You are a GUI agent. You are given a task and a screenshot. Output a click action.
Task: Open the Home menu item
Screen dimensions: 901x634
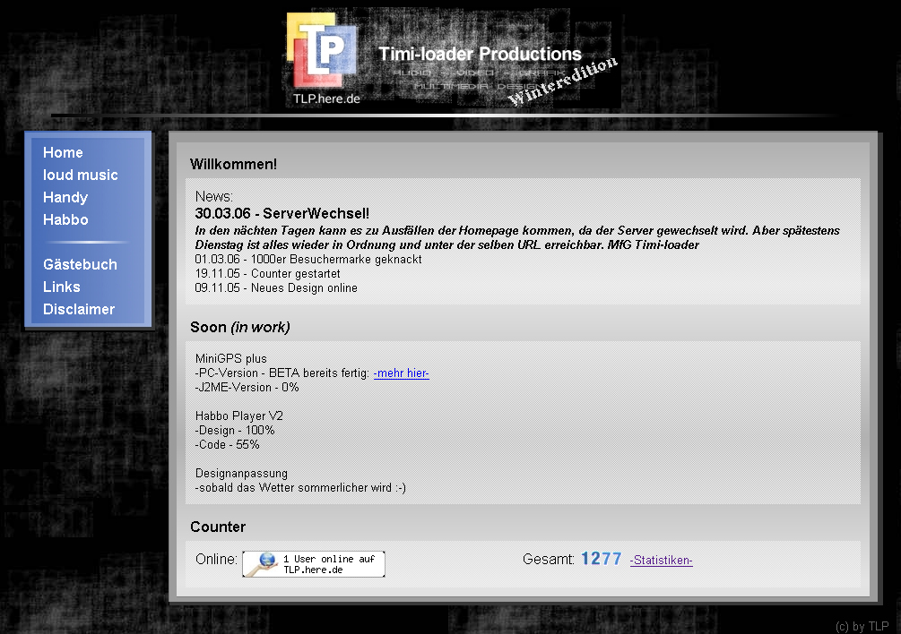[63, 152]
